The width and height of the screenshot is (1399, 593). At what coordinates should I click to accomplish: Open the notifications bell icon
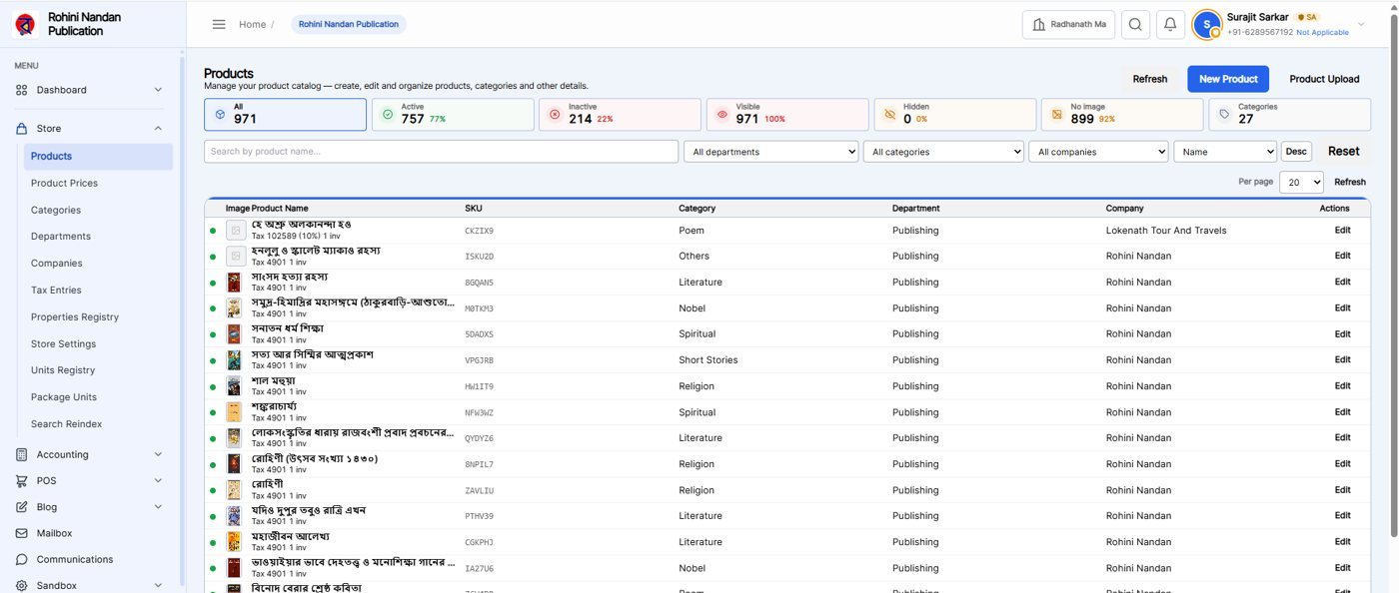[x=1170, y=25]
